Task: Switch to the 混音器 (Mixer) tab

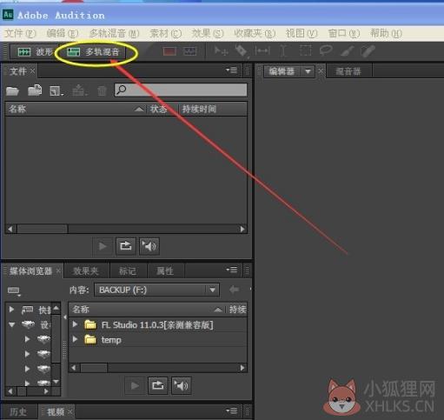Action: pyautogui.click(x=348, y=71)
